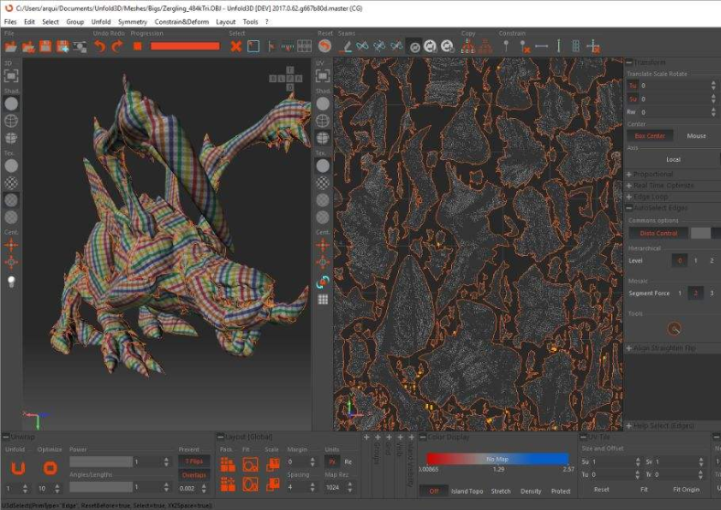Click the Reset button in UV Tile
The height and width of the screenshot is (510, 721).
[601, 490]
